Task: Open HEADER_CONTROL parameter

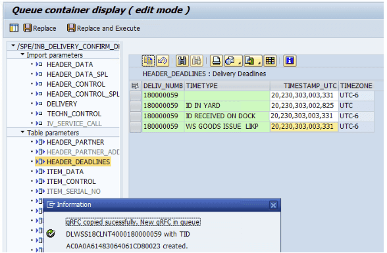Action: (x=76, y=84)
